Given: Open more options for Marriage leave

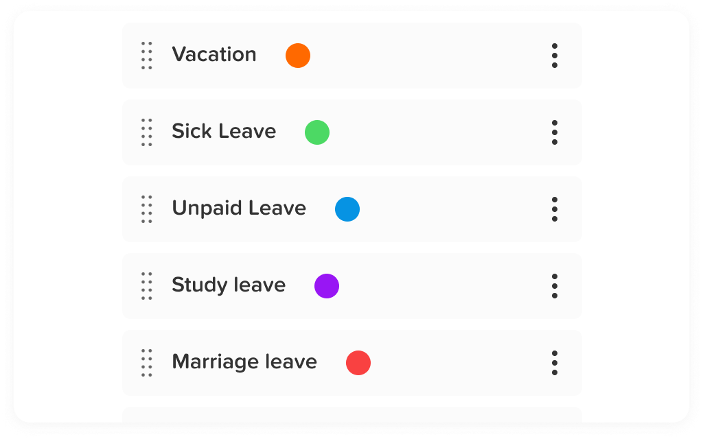Looking at the screenshot, I should pos(554,363).
